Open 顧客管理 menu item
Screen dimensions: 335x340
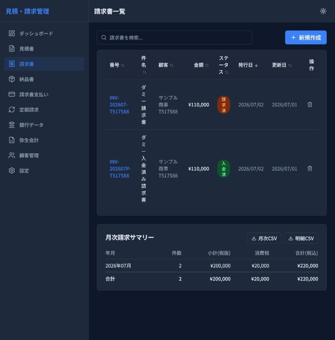coord(44,155)
